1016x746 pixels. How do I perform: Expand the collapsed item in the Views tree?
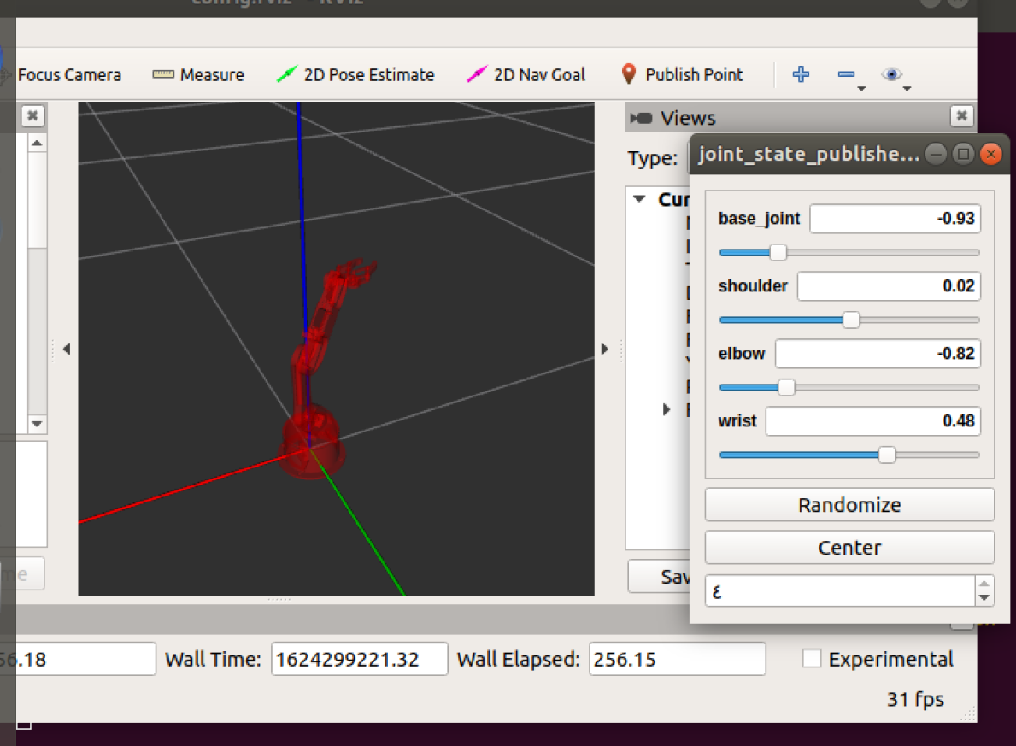pos(667,408)
